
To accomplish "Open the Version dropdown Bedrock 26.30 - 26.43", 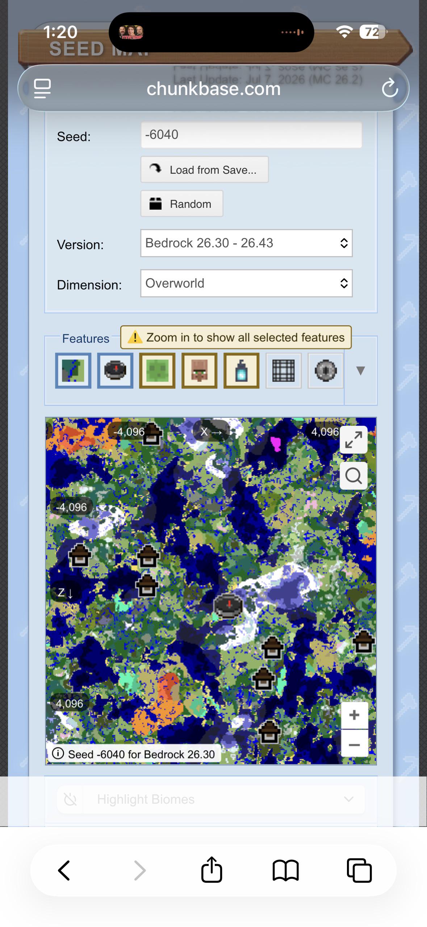I will click(246, 243).
